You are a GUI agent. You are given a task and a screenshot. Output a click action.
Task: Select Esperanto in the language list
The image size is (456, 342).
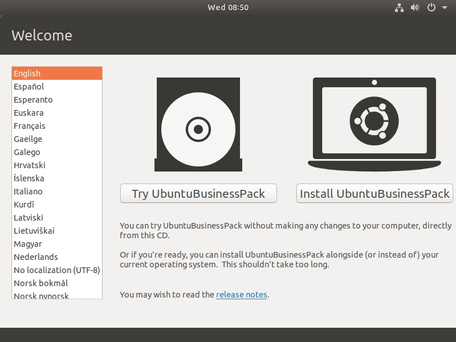tap(57, 99)
